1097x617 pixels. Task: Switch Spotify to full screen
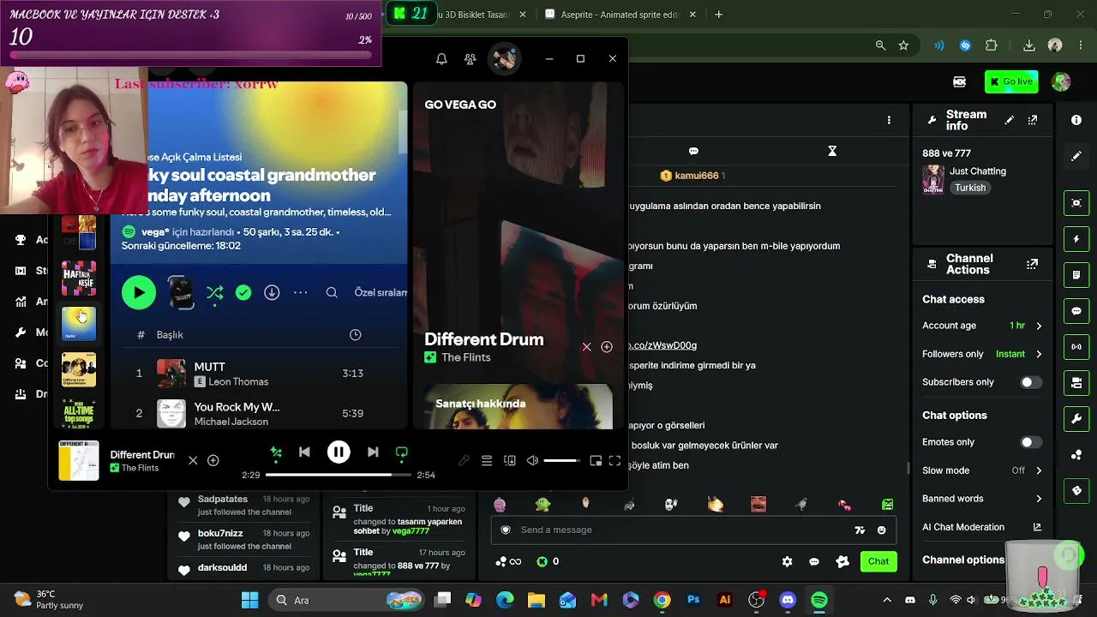click(614, 460)
